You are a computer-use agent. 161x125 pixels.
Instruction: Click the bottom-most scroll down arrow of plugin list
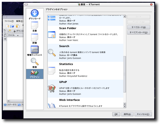tap(124, 107)
